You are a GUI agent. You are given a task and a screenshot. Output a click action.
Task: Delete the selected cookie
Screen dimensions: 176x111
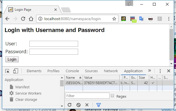[87, 105]
